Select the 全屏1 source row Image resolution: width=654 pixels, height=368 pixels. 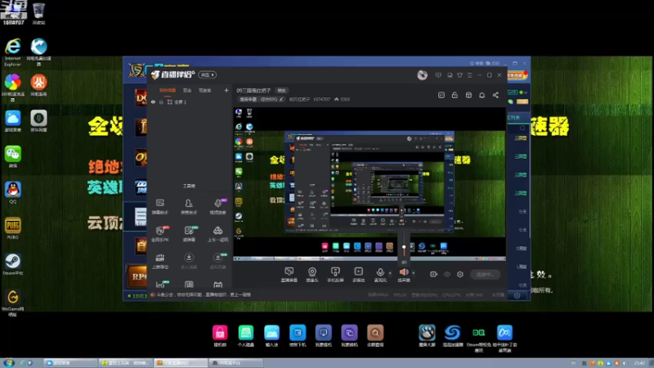click(190, 101)
